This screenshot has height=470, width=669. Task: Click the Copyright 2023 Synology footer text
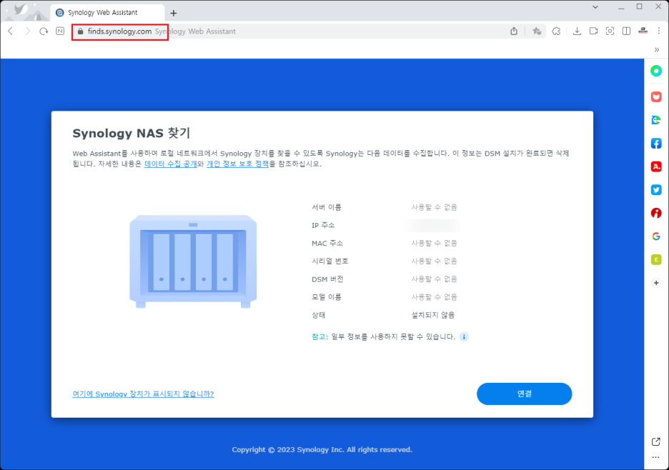click(x=322, y=449)
